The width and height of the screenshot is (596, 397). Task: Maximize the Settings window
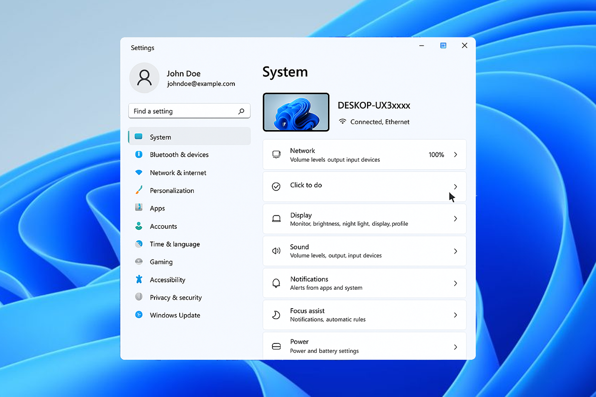coord(443,46)
